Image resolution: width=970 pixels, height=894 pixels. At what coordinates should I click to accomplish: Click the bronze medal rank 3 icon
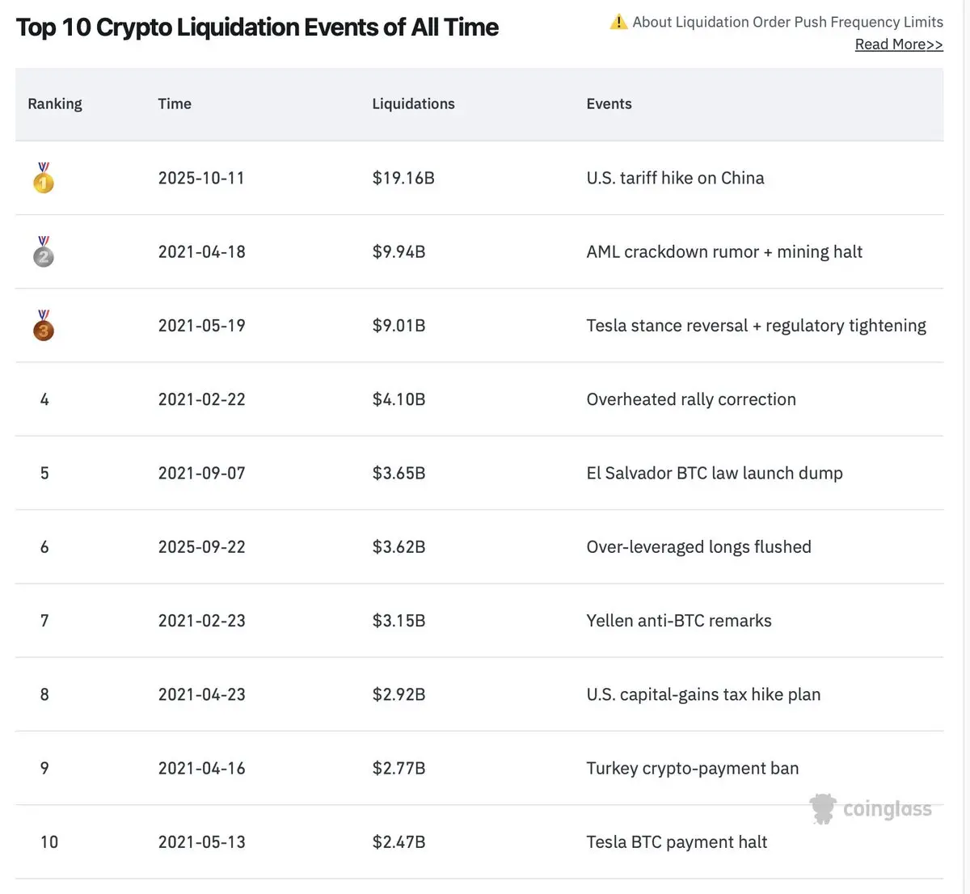[x=44, y=326]
